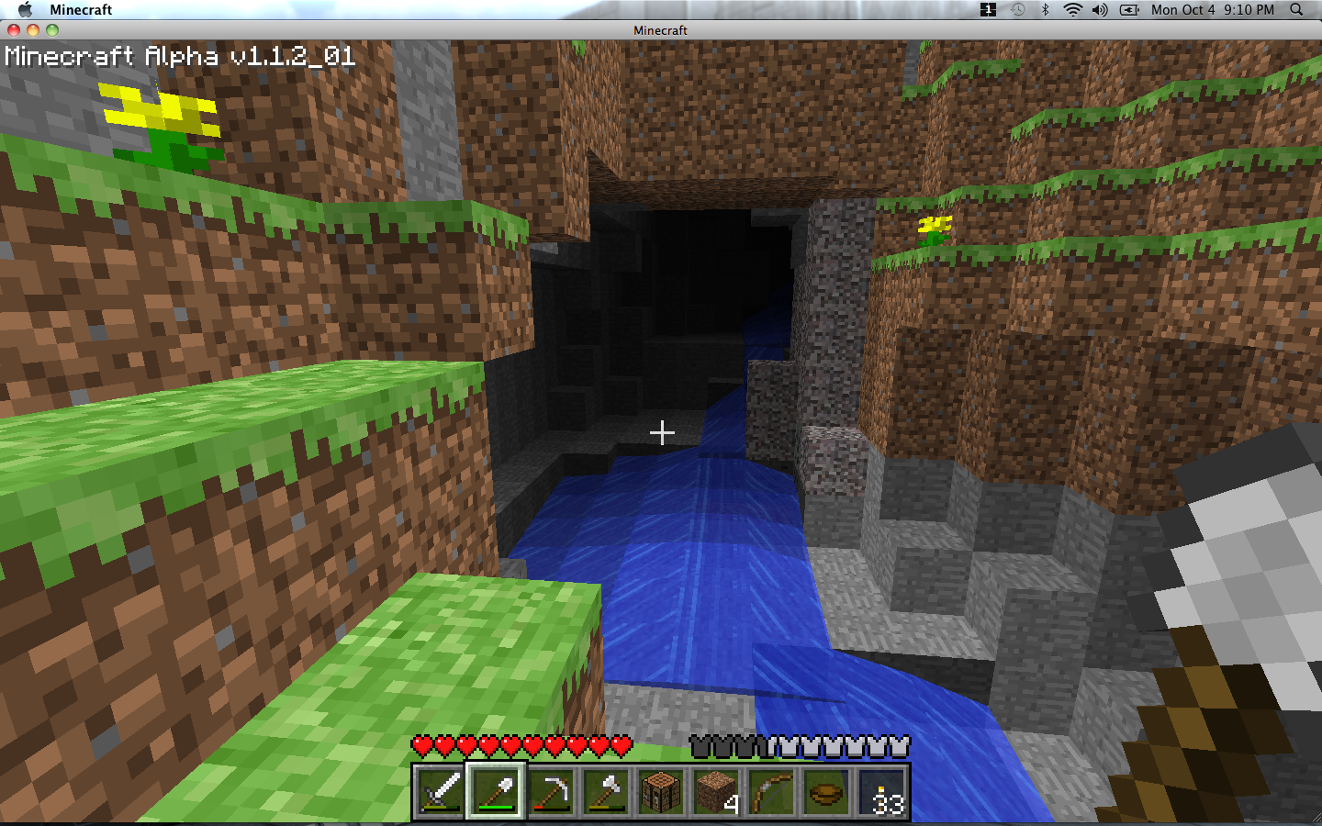The height and width of the screenshot is (826, 1322).
Task: Open the Bluetooth menu bar icon
Action: coord(1045,9)
